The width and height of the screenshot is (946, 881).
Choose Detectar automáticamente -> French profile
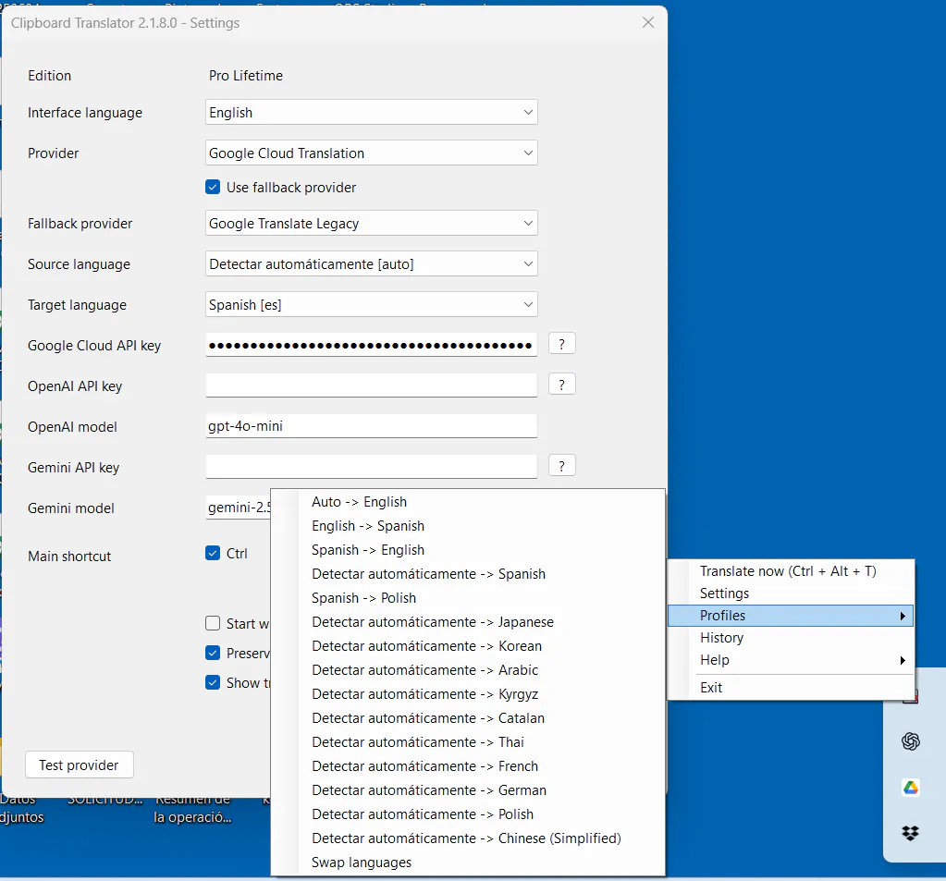pos(468,766)
